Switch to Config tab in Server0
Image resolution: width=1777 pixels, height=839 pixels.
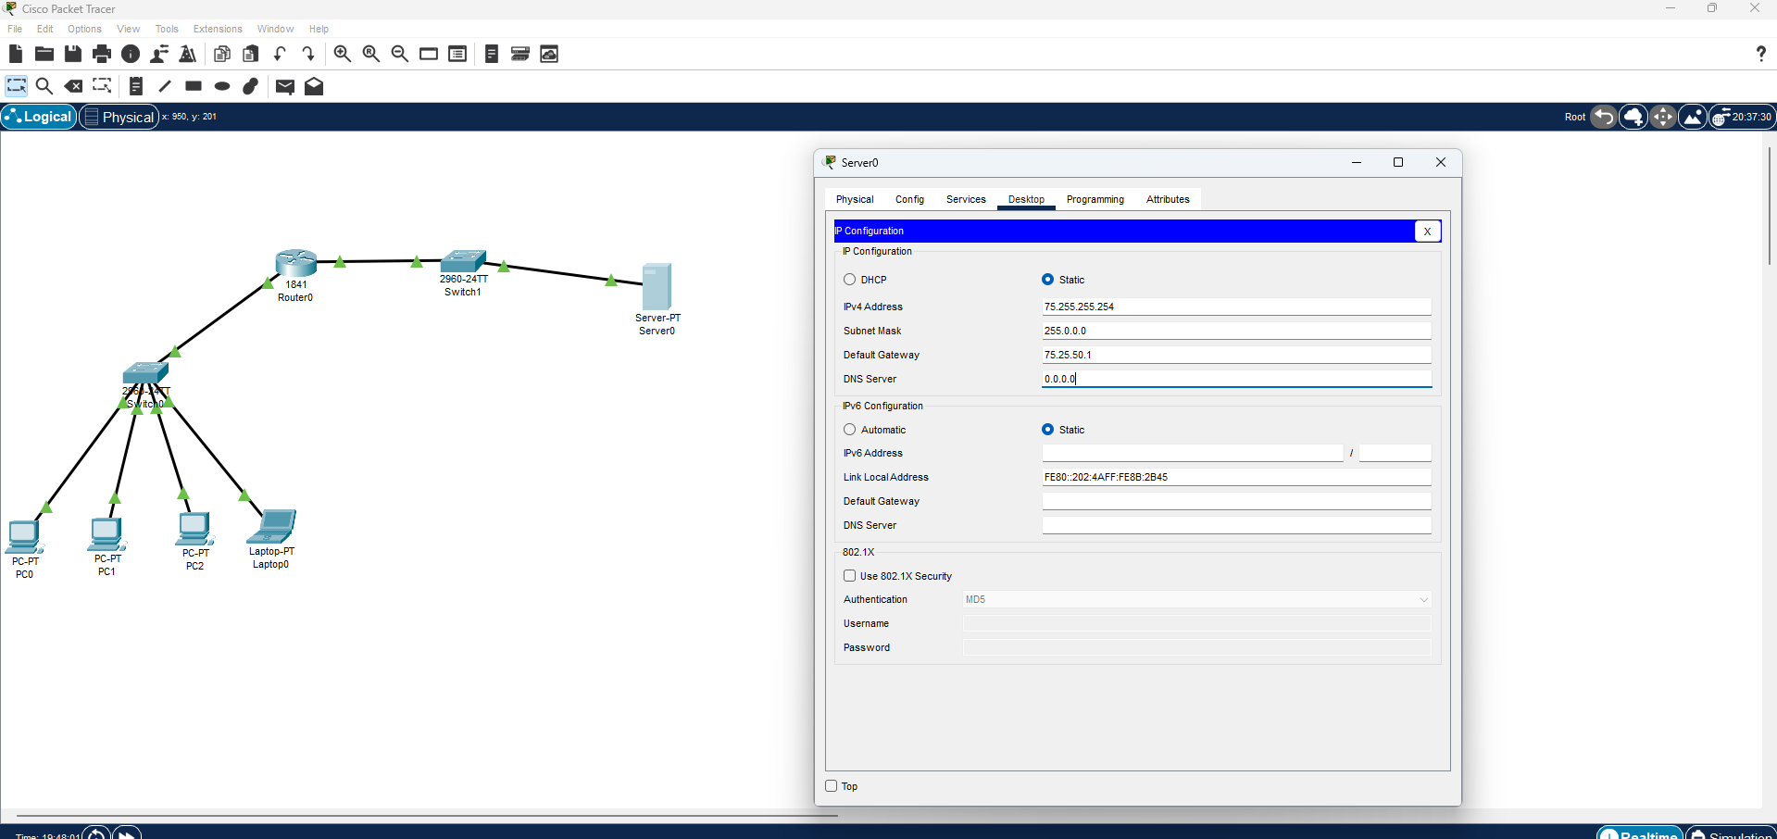click(909, 199)
